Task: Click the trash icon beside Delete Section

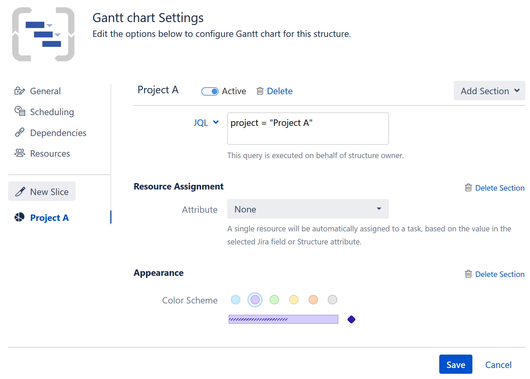Action: pyautogui.click(x=468, y=188)
